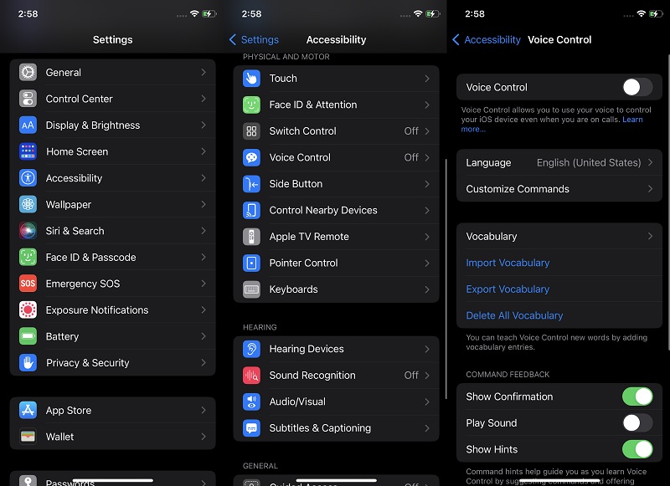Screen dimensions: 670x486
Task: Tap Import Vocabulary
Action: (x=508, y=263)
